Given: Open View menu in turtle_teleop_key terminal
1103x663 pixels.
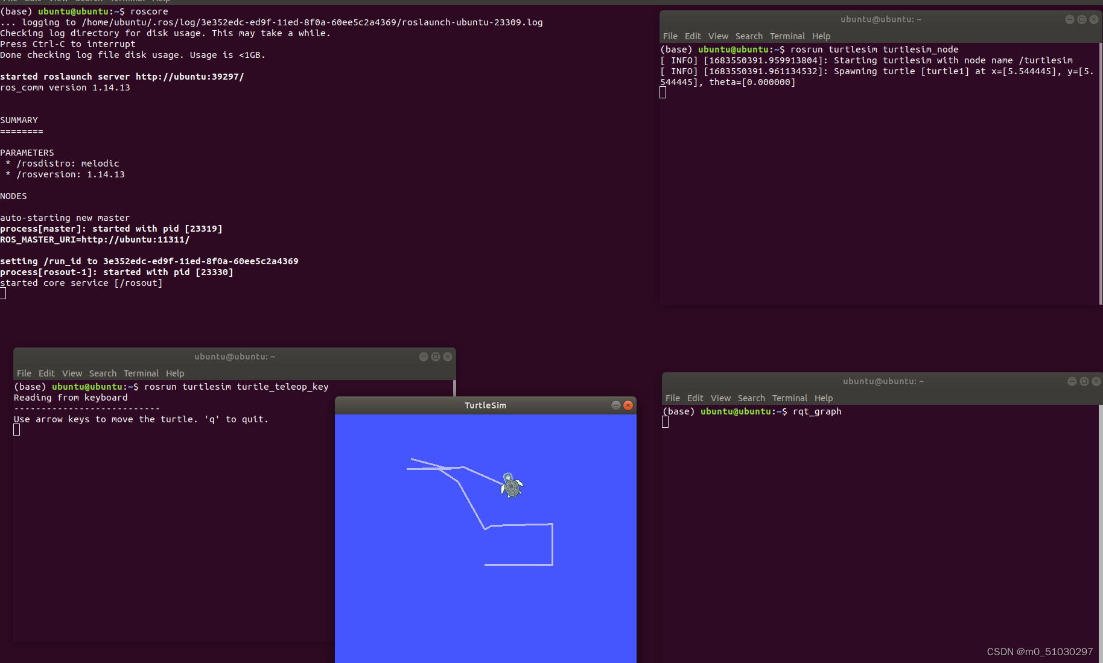Looking at the screenshot, I should click(72, 373).
